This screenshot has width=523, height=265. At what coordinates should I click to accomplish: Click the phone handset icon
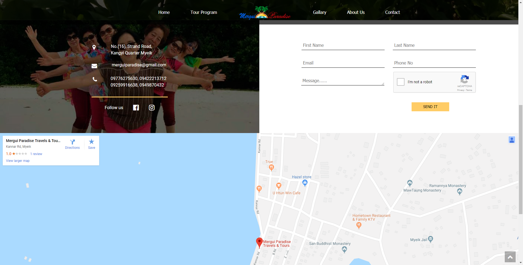[95, 79]
